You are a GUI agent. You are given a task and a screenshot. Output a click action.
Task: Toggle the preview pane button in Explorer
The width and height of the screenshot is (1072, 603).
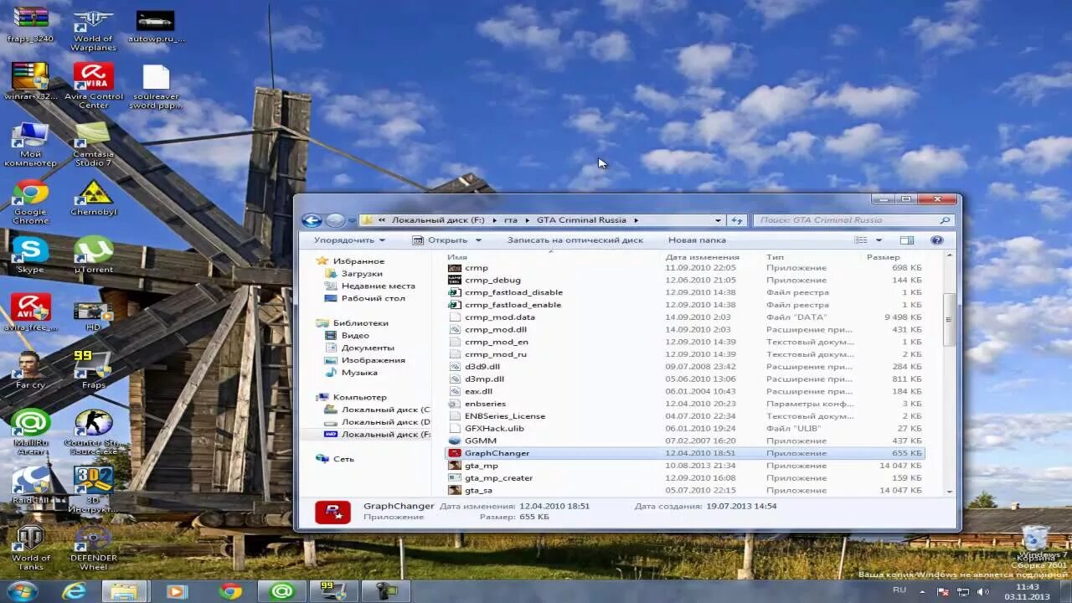(906, 240)
